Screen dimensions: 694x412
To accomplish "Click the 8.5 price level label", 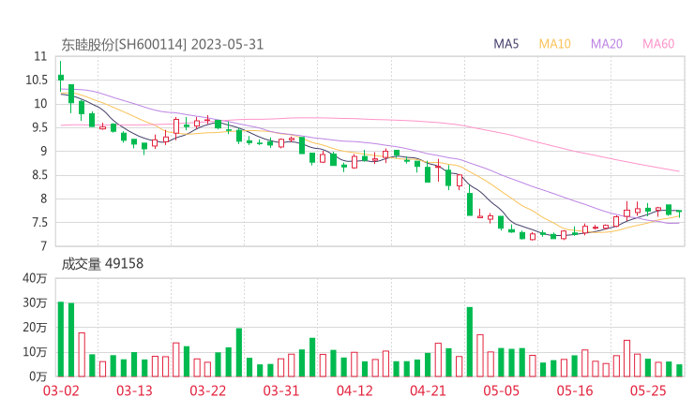I will point(39,175).
